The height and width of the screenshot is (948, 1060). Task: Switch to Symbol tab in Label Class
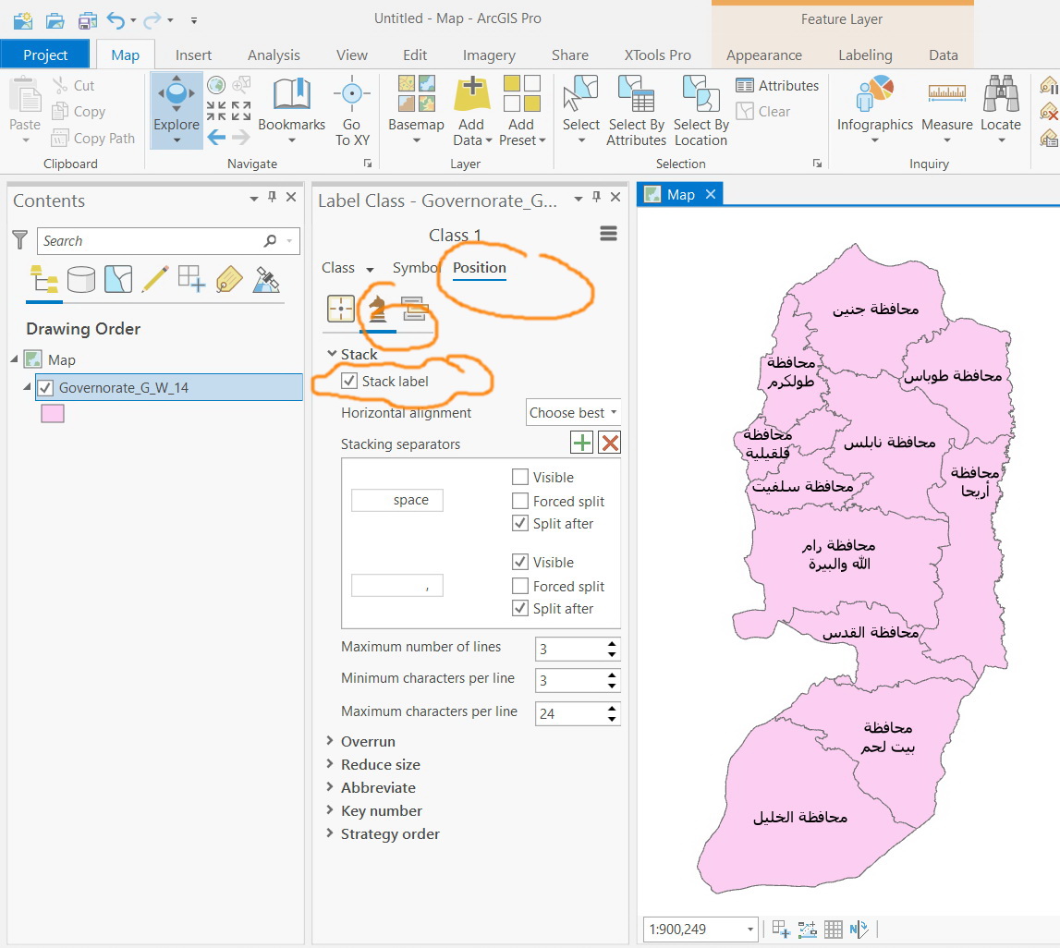point(416,268)
